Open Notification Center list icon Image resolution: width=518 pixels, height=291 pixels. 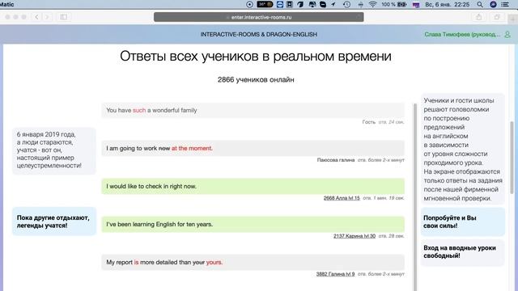click(x=505, y=4)
